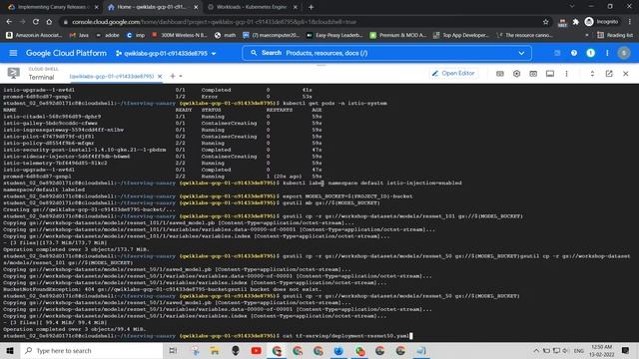Open File Explorer from the taskbar
The width and height of the screenshot is (639, 359).
[215, 350]
